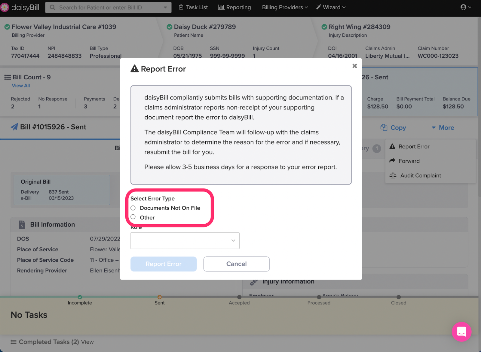Click the daisyBill flower logo
481x352 pixels.
(x=5, y=7)
